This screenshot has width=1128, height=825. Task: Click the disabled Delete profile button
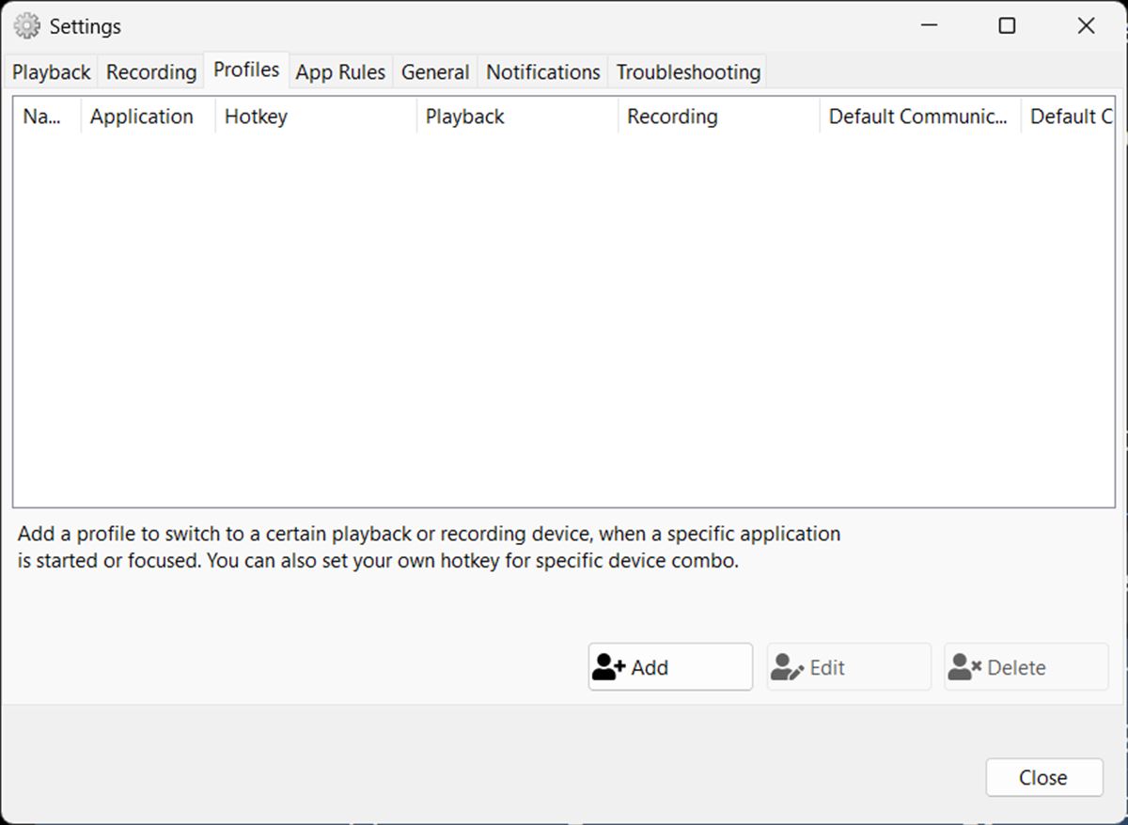1026,667
